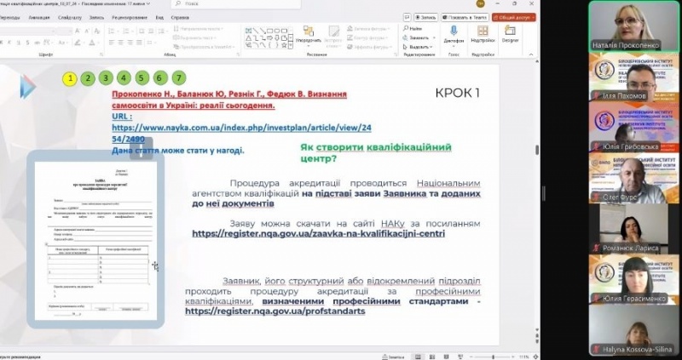
Task: Open the Анимация ribbon tab
Action: (x=38, y=16)
